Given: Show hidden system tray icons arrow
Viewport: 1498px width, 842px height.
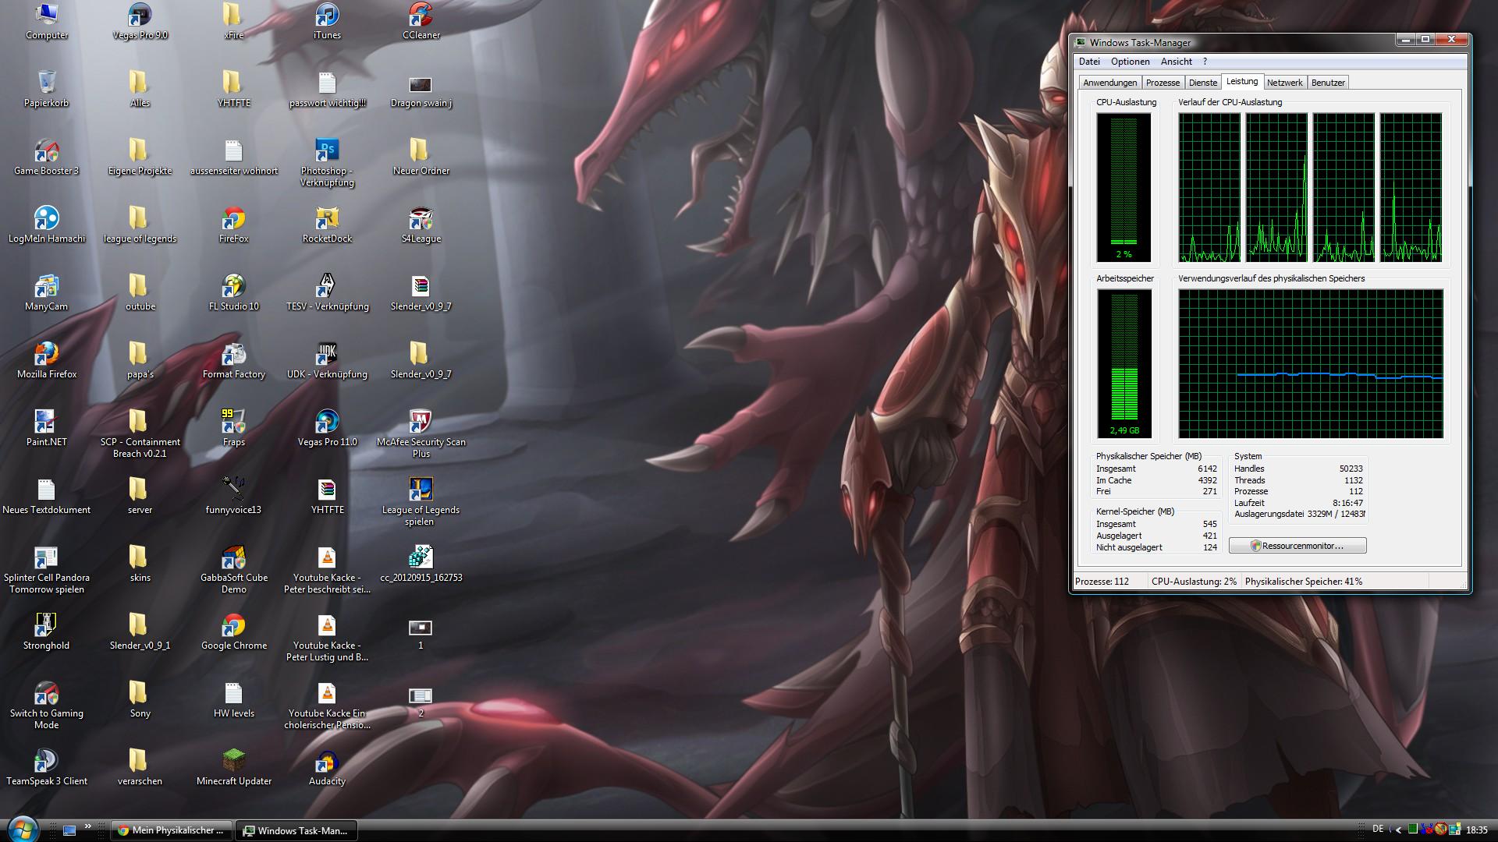Looking at the screenshot, I should 1398,830.
